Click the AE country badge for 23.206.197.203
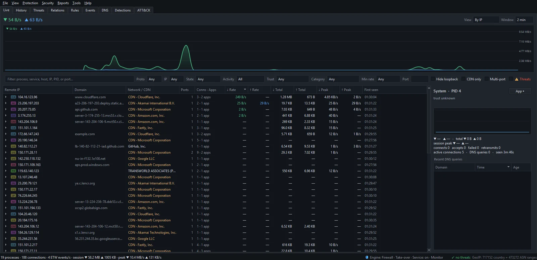Viewport: 537px width, 260px height. pyautogui.click(x=13, y=103)
